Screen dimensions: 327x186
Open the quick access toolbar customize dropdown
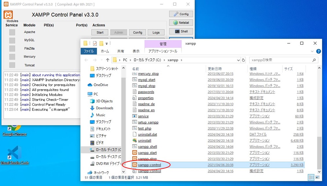(107, 43)
